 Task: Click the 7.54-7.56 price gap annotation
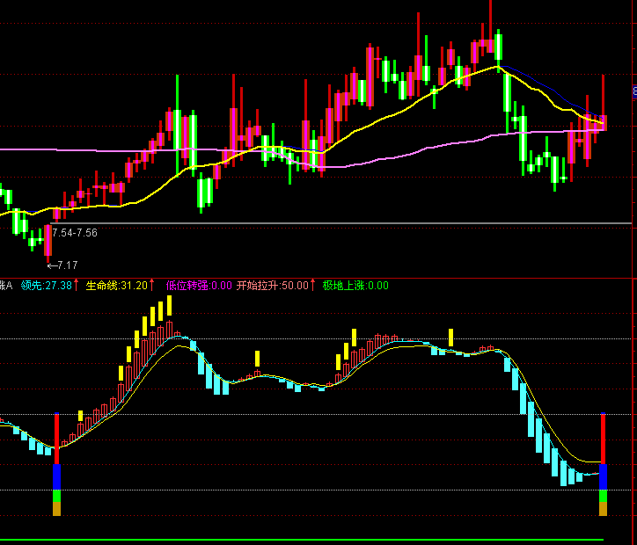click(x=75, y=233)
